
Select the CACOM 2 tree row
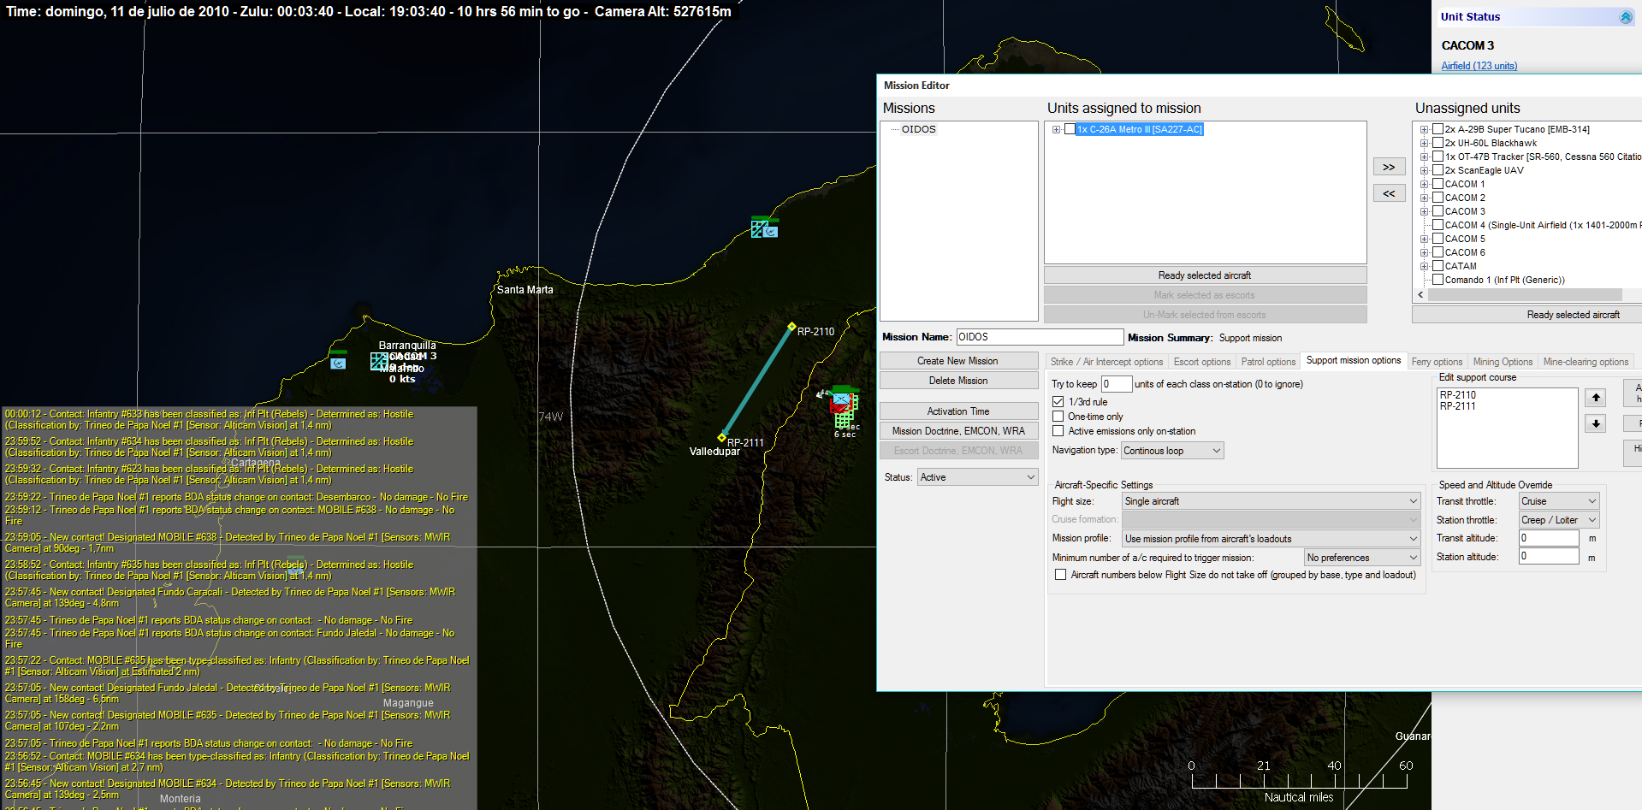click(1465, 198)
